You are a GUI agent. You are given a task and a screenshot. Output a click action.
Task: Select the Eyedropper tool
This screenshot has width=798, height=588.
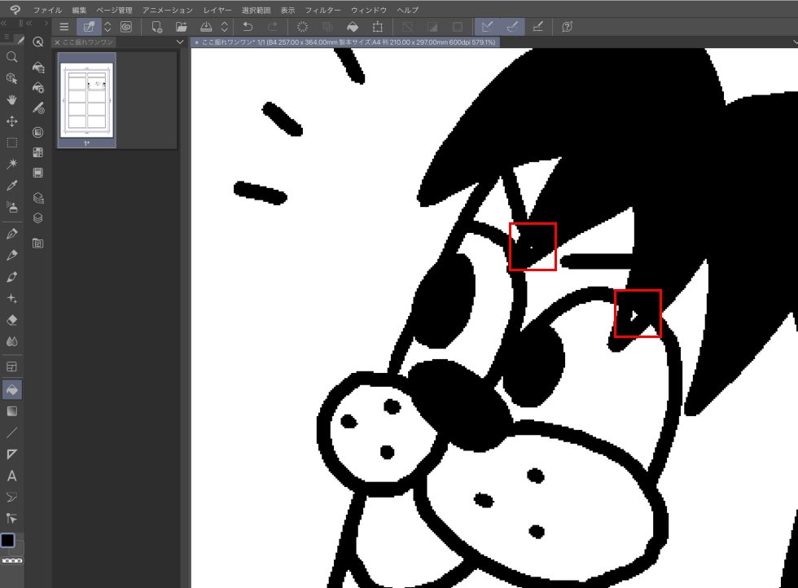pyautogui.click(x=12, y=186)
